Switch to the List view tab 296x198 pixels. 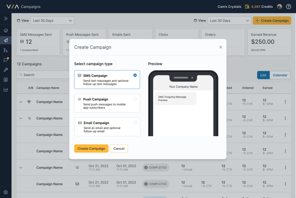[263, 75]
